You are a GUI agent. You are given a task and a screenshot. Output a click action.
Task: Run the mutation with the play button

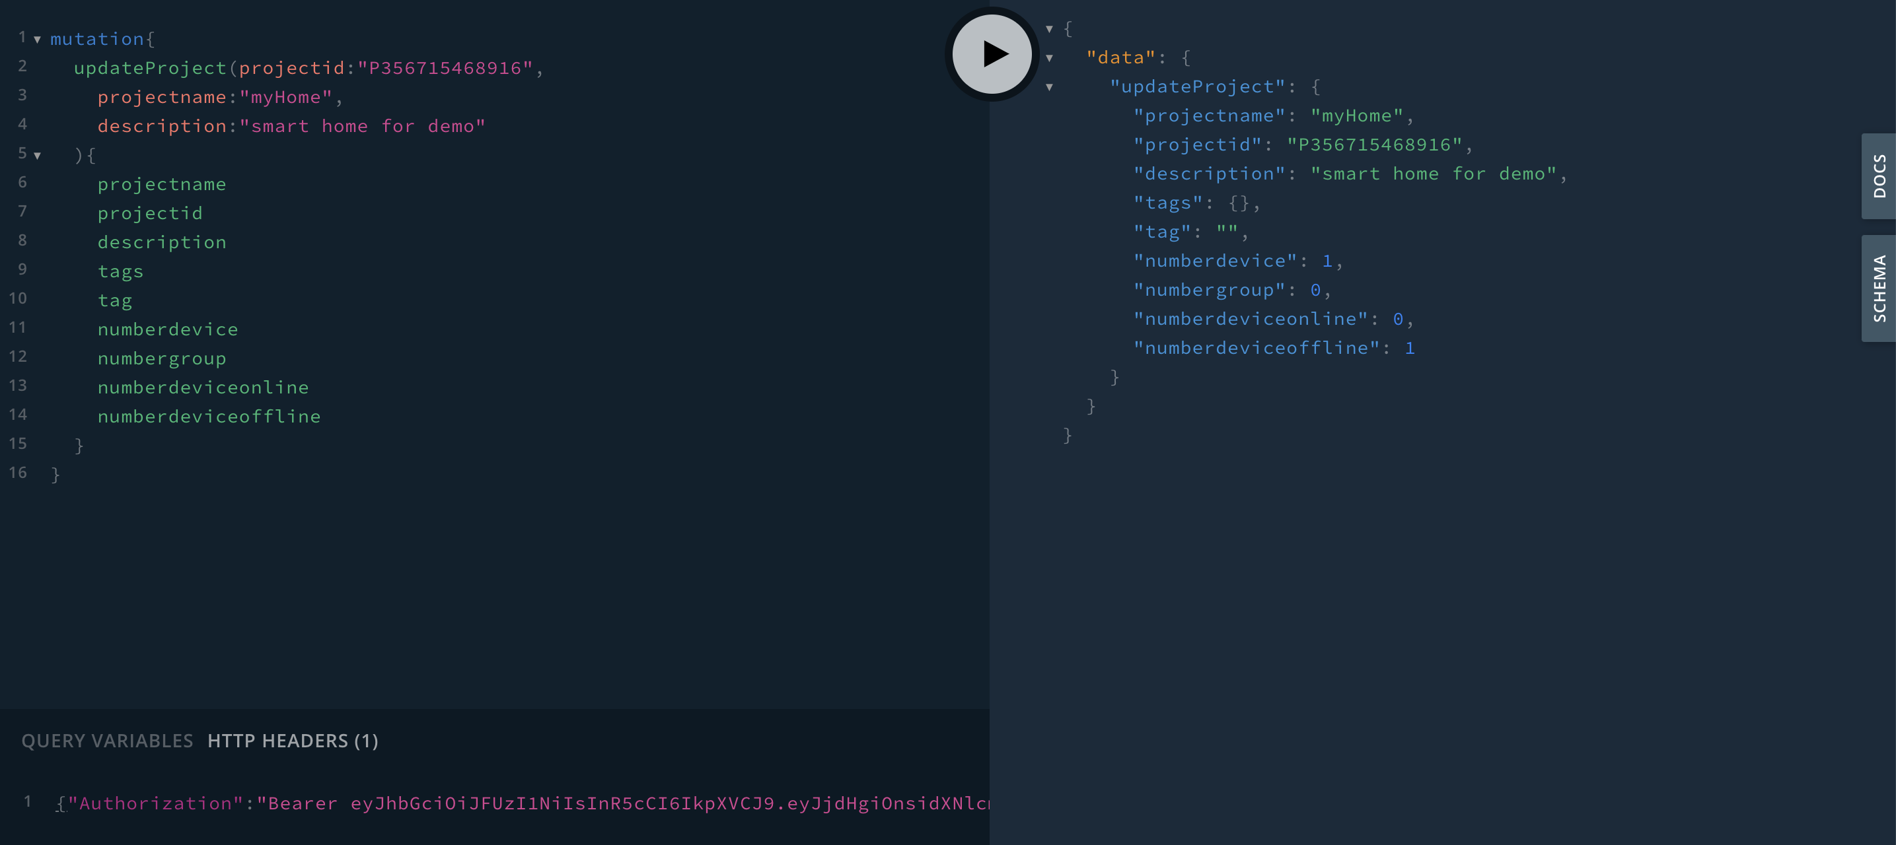(992, 53)
